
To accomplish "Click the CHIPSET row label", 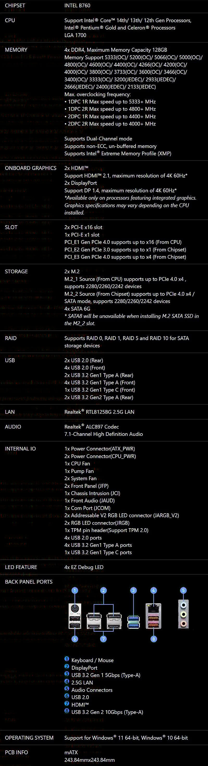I will [x=15, y=5].
